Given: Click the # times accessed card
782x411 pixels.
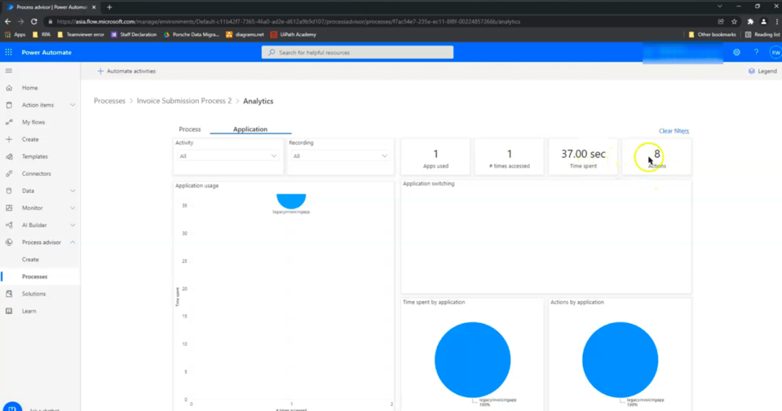Looking at the screenshot, I should pyautogui.click(x=510, y=157).
